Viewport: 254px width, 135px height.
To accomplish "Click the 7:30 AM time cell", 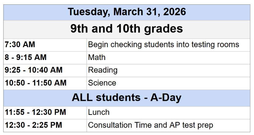I will [x=20, y=45].
